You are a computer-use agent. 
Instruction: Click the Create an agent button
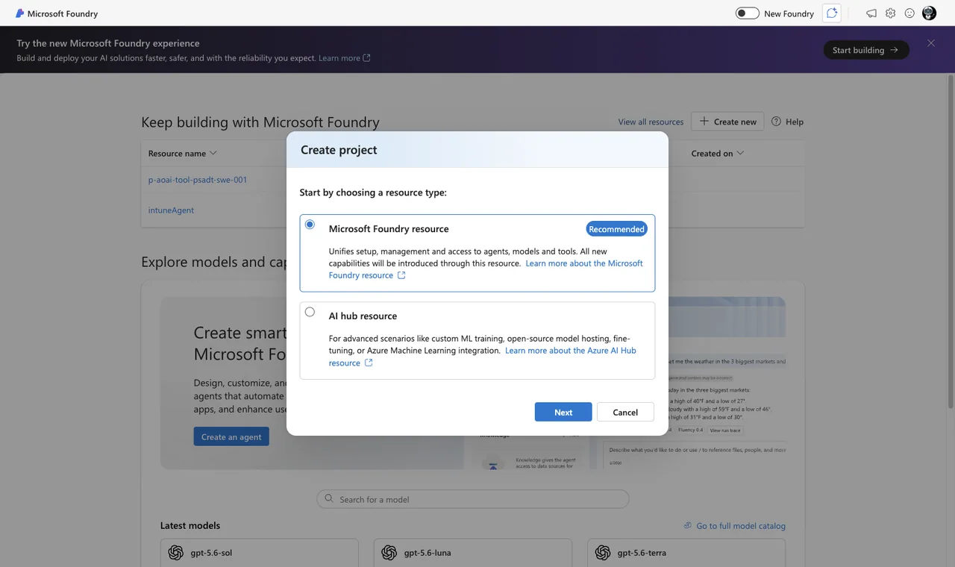[x=231, y=436]
